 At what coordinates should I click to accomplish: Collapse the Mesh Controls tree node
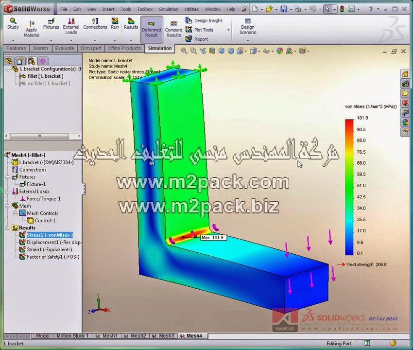(15, 213)
